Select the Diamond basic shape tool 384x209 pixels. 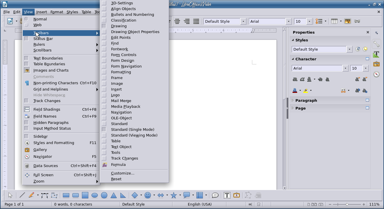pos(135,195)
